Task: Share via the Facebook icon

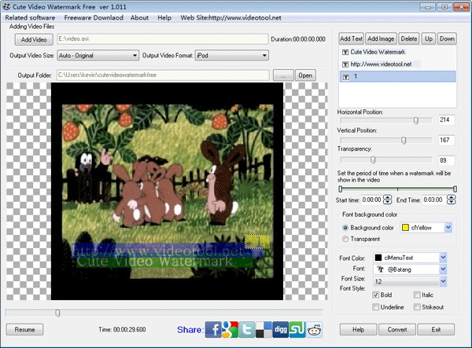Action: 212,329
